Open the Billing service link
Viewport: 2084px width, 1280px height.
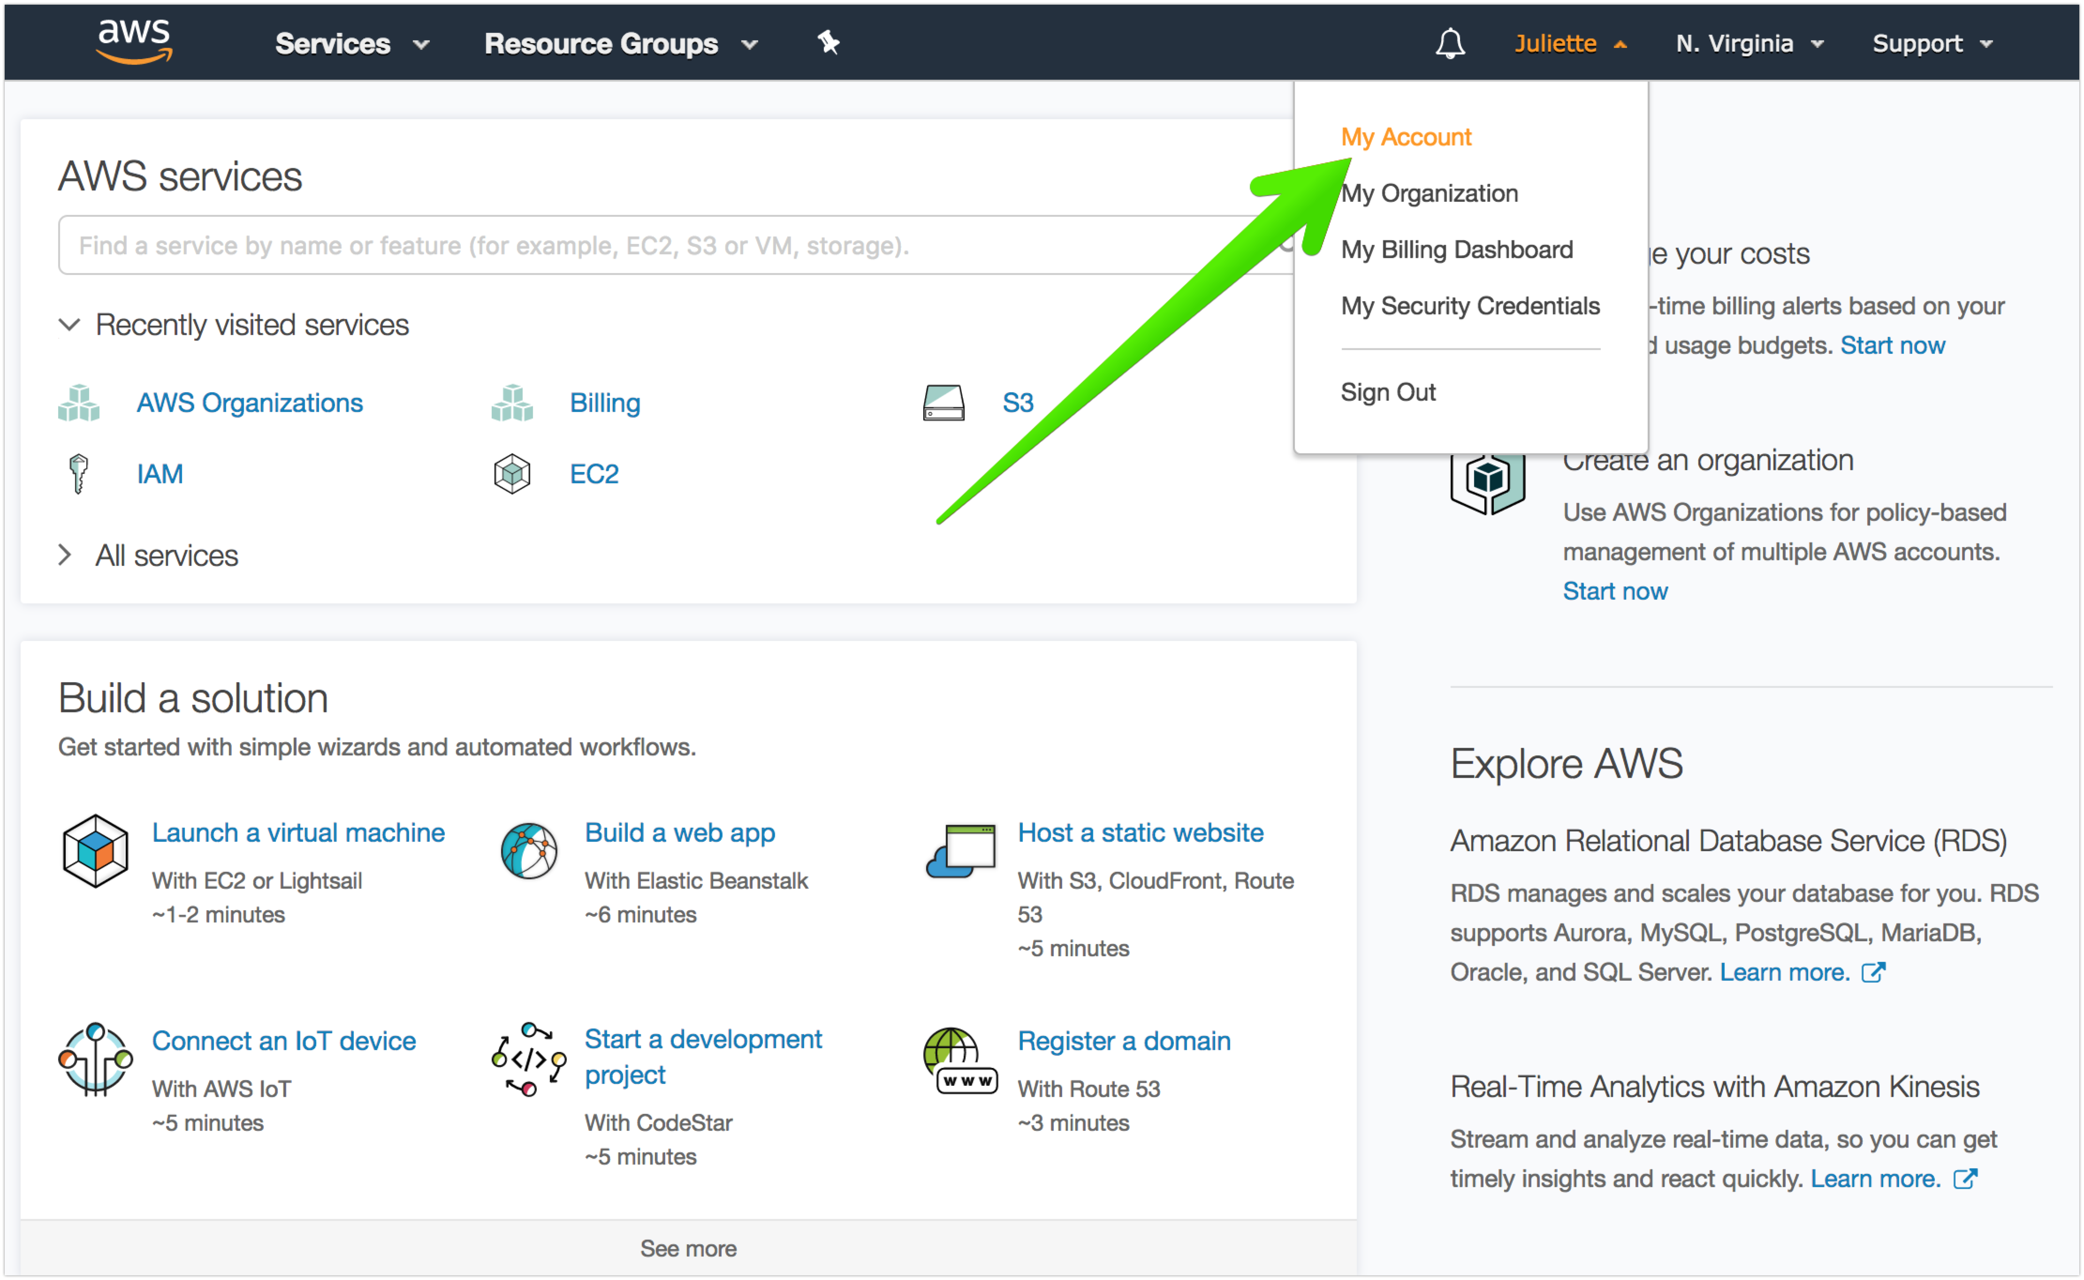click(x=604, y=403)
